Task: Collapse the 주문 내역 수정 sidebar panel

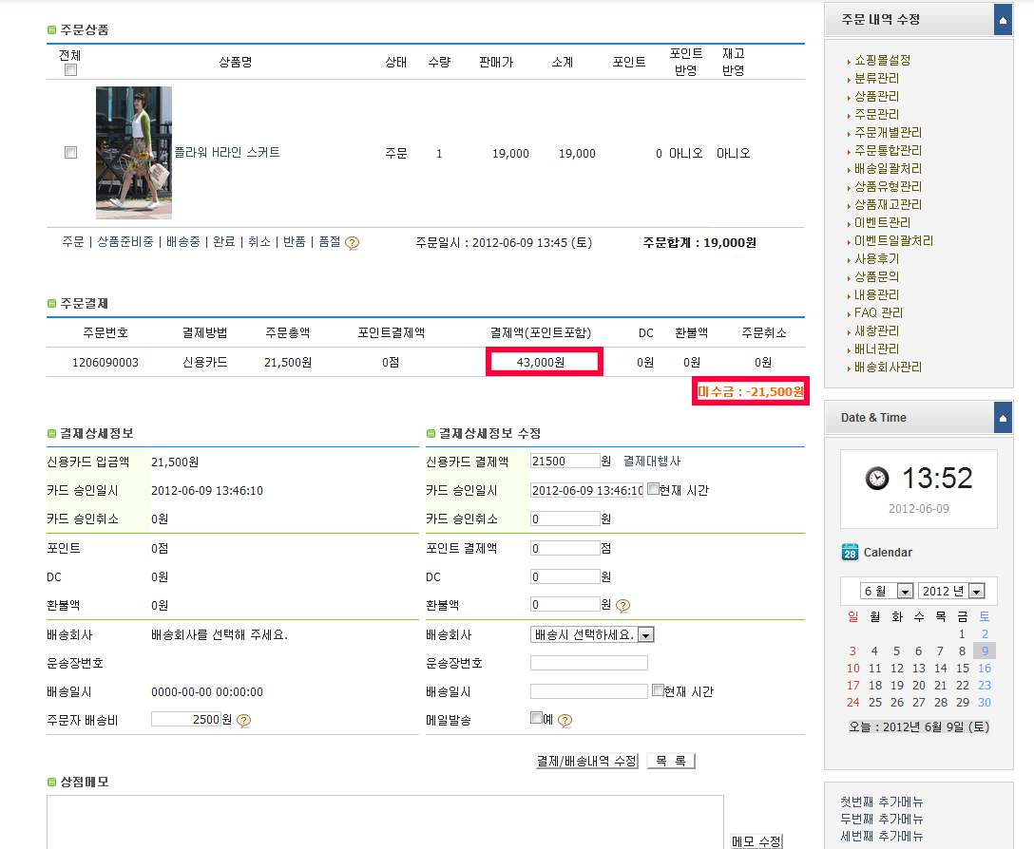Action: point(1002,20)
